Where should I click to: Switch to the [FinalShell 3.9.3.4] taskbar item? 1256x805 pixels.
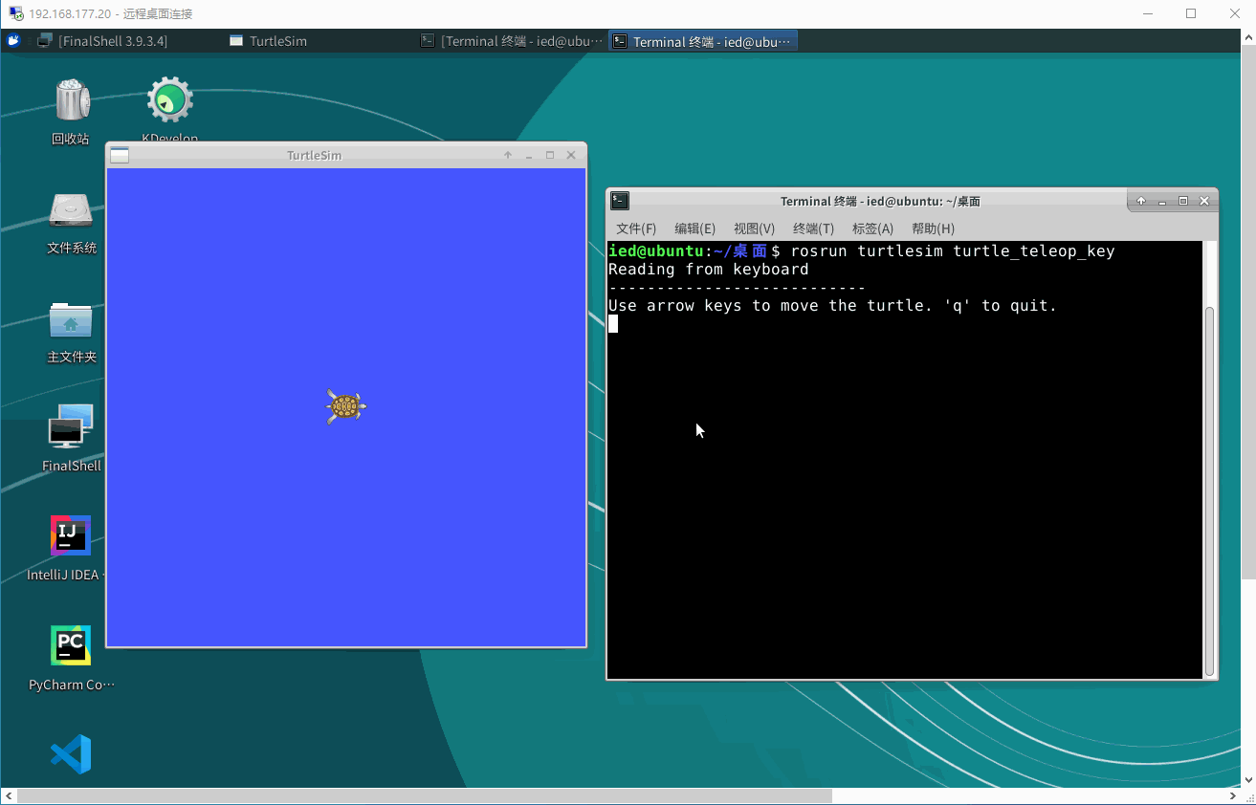point(102,41)
